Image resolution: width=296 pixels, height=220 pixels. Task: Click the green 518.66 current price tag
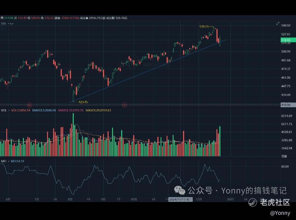(288, 40)
